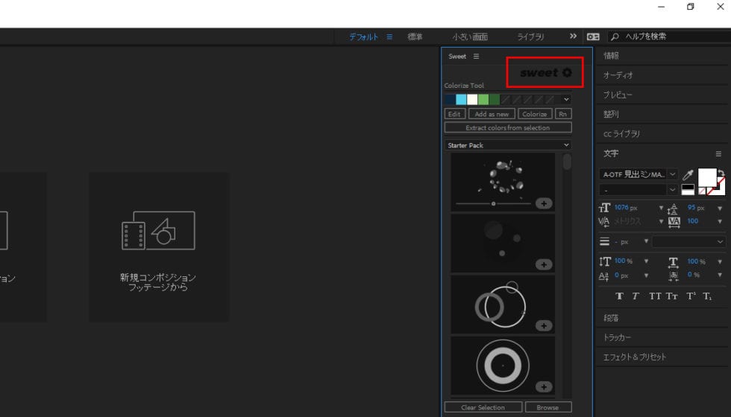Open the white fill color swatch

click(x=707, y=178)
